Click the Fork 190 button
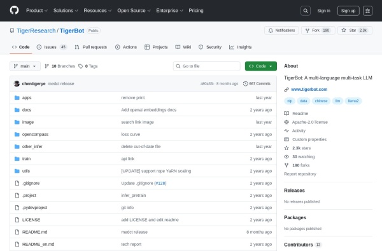 [x=318, y=31]
